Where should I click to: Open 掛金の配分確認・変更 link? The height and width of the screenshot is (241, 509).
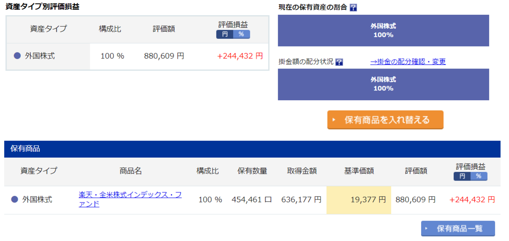click(x=408, y=62)
